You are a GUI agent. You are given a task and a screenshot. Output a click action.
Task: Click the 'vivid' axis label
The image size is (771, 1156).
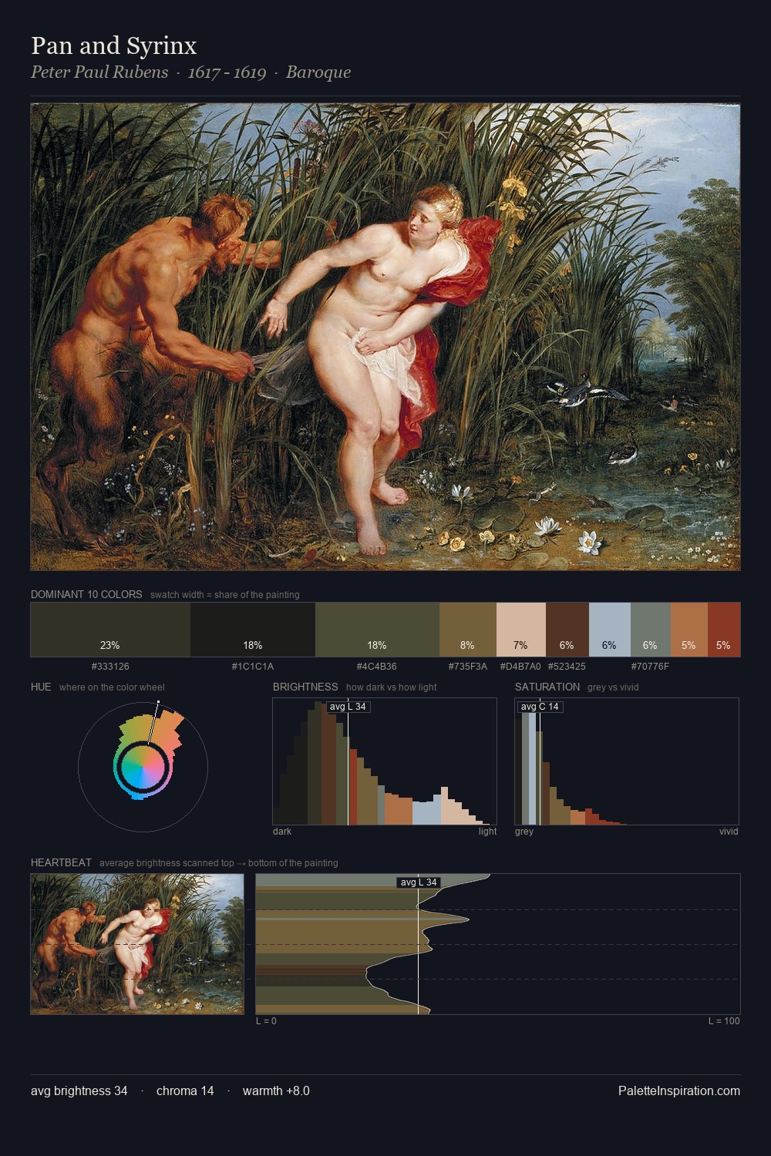729,832
